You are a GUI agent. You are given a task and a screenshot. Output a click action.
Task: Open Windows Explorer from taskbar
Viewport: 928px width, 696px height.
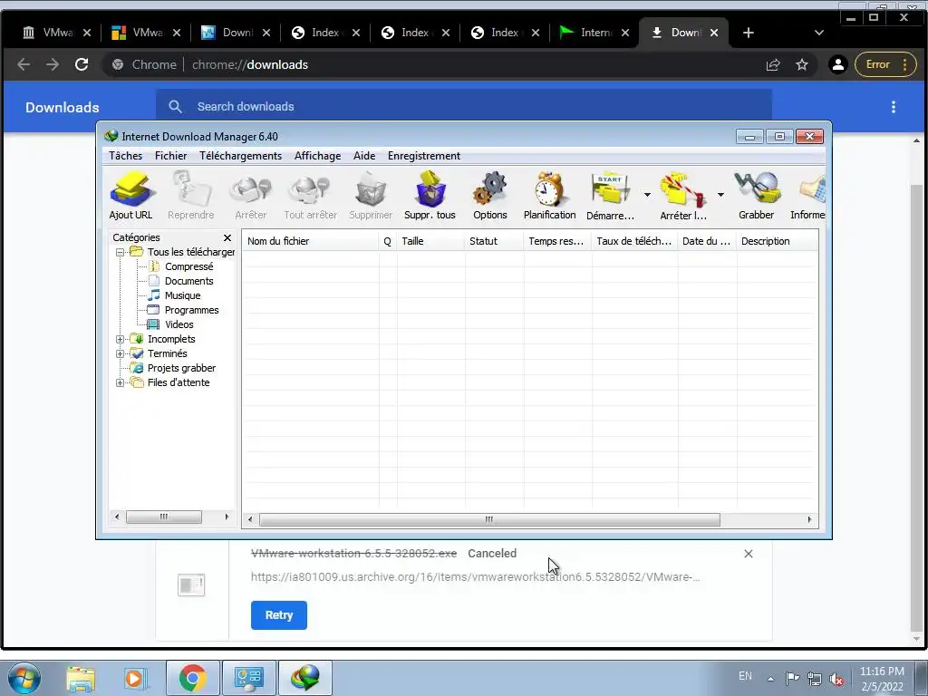81,678
